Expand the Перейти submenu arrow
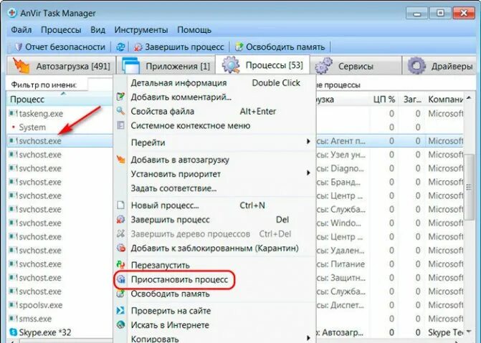 click(x=308, y=142)
